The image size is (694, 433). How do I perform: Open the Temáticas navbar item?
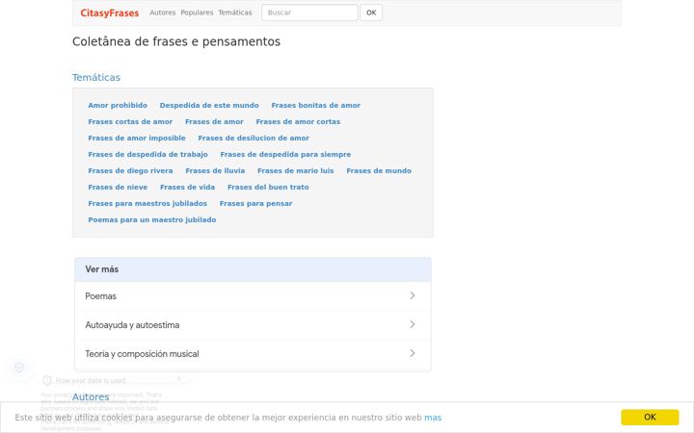click(x=235, y=13)
